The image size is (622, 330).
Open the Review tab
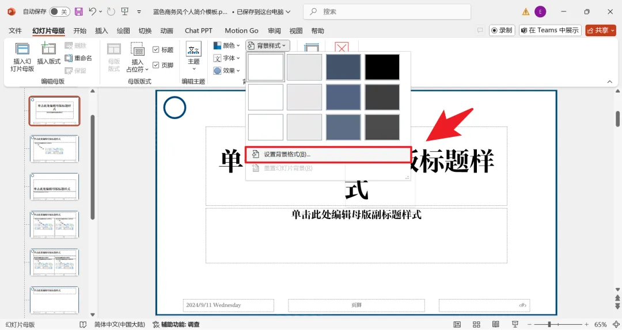[x=274, y=31]
